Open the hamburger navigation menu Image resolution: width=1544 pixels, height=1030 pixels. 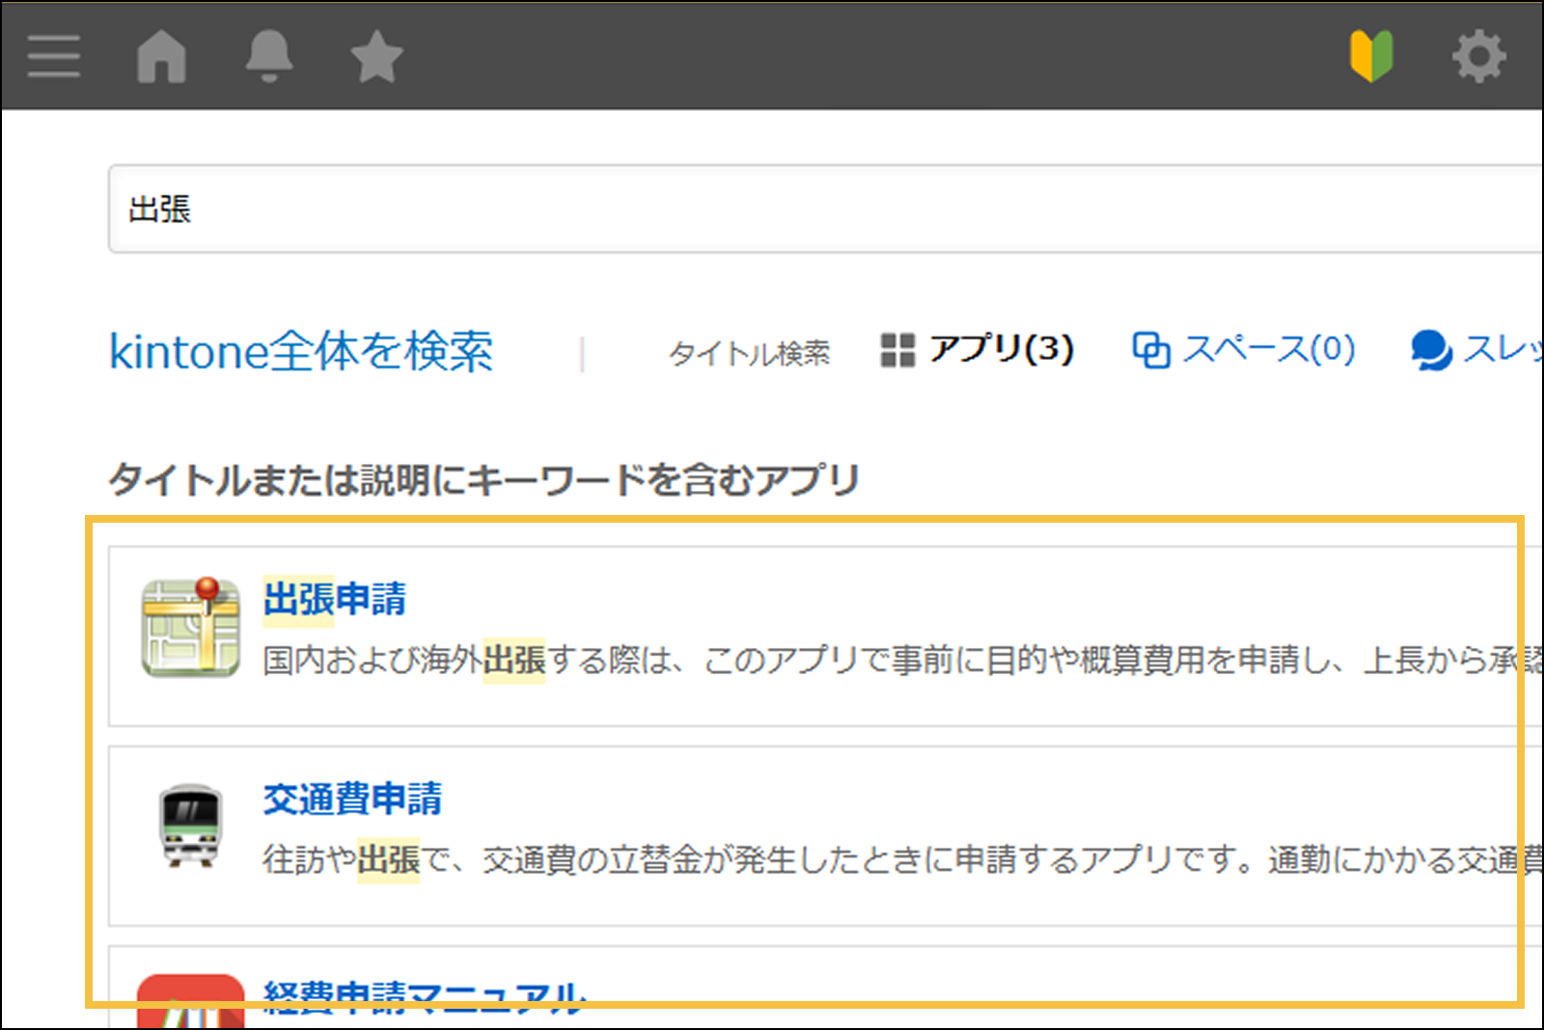click(53, 56)
